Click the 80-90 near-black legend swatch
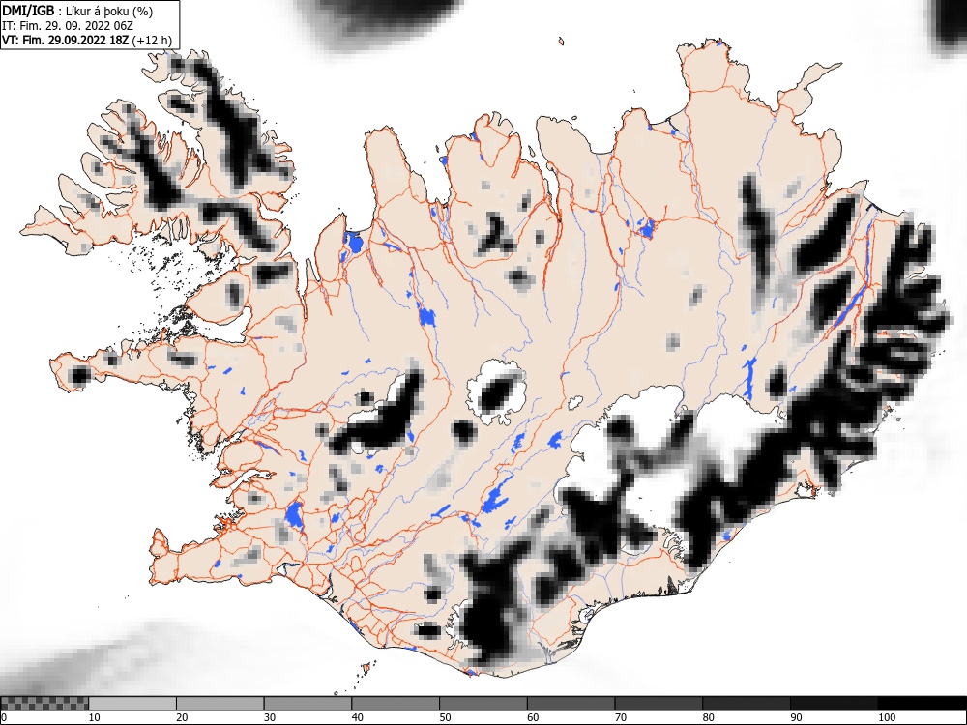The image size is (967, 725). (x=746, y=704)
